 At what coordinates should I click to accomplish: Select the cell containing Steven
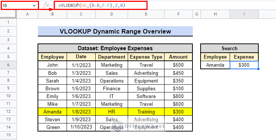53,119
